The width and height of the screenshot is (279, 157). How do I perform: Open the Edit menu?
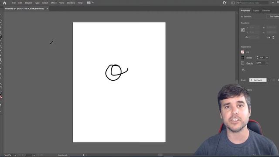coord(20,3)
